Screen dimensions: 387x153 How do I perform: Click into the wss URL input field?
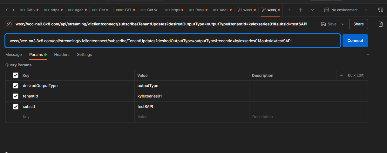(x=173, y=41)
